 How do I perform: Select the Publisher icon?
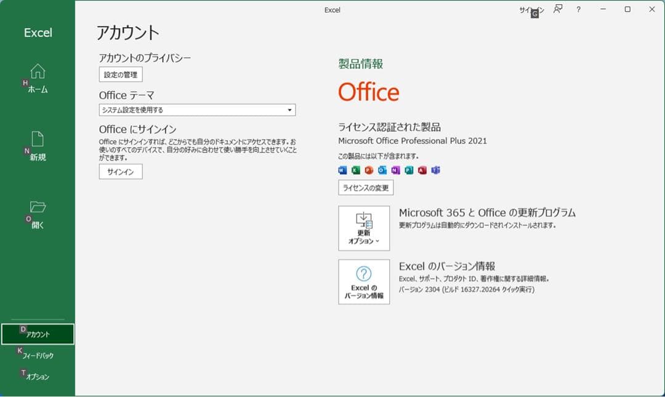click(409, 170)
